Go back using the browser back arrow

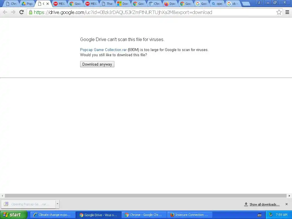(5, 12)
